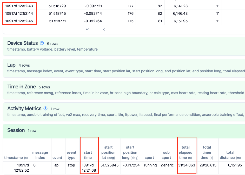Viewport: 245px width, 175px height.
Task: Expand the Activity Metrics section
Action: pos(24,109)
